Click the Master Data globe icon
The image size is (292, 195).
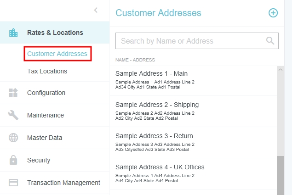pyautogui.click(x=13, y=138)
